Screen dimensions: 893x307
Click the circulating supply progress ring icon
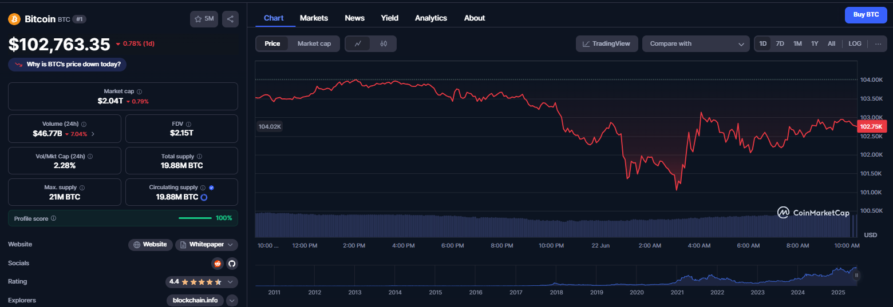204,197
